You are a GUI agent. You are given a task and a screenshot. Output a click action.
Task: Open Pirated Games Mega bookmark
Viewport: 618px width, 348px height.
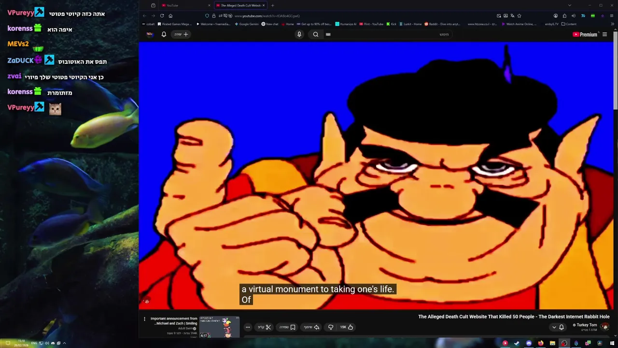click(175, 24)
